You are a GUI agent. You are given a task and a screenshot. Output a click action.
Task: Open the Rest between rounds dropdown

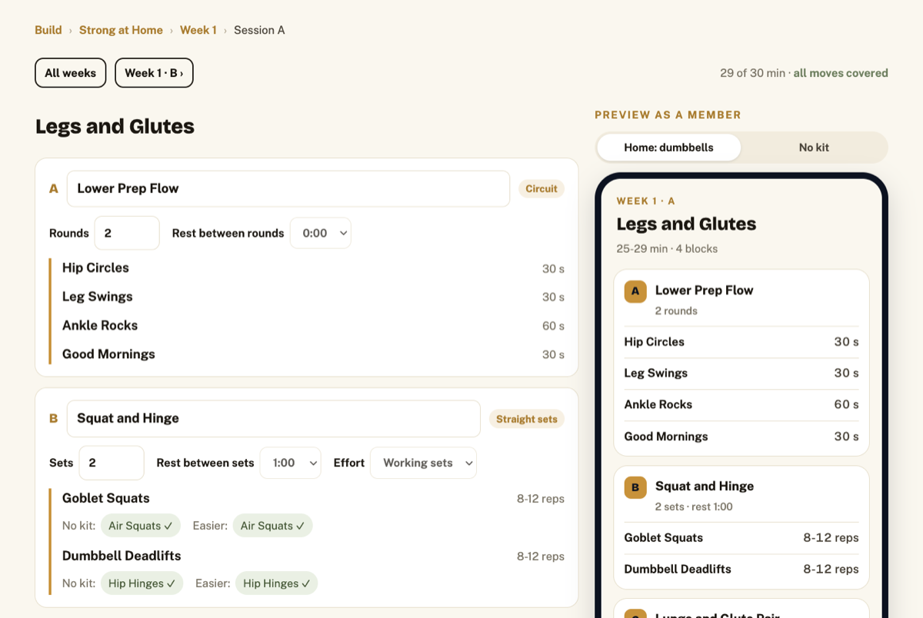tap(321, 233)
